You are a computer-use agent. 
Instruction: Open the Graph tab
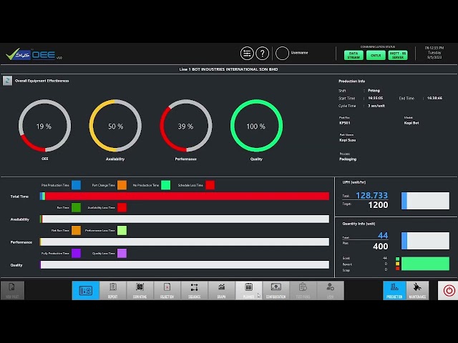pyautogui.click(x=221, y=291)
